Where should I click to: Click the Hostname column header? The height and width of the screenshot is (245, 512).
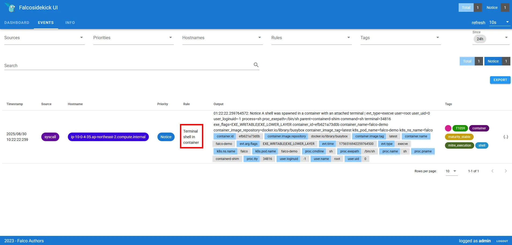[x=75, y=104]
